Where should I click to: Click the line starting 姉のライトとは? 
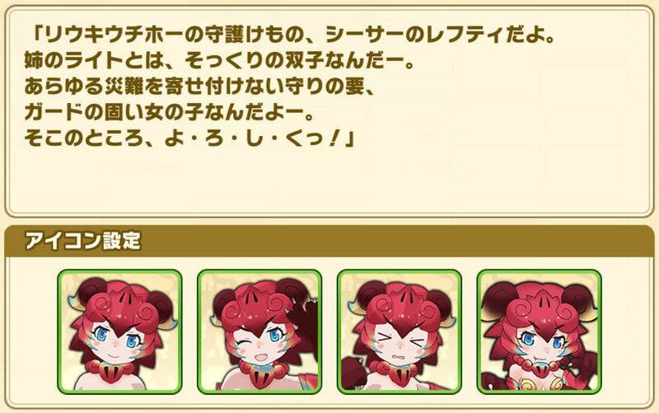pos(219,61)
